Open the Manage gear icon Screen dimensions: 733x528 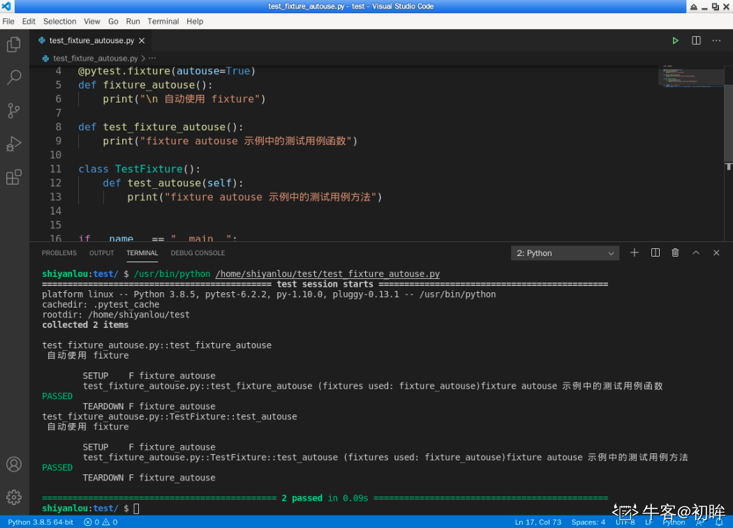tap(14, 497)
